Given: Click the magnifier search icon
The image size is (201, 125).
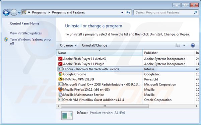Looking at the screenshot, I should [195, 12].
